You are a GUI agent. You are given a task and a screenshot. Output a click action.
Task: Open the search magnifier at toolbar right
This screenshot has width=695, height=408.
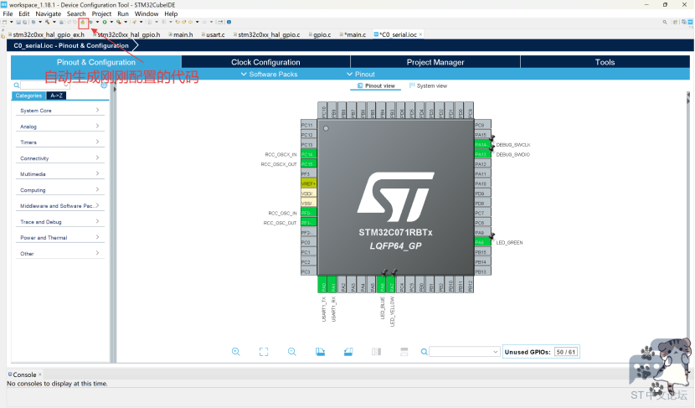(665, 22)
